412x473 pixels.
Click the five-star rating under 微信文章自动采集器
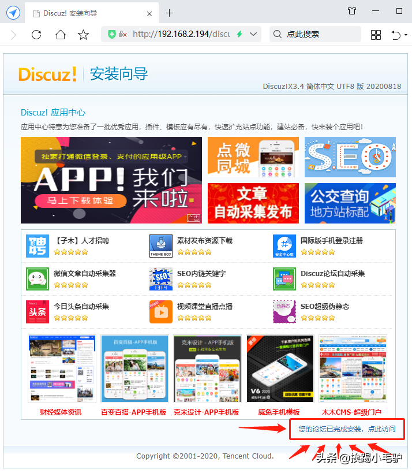tap(71, 285)
